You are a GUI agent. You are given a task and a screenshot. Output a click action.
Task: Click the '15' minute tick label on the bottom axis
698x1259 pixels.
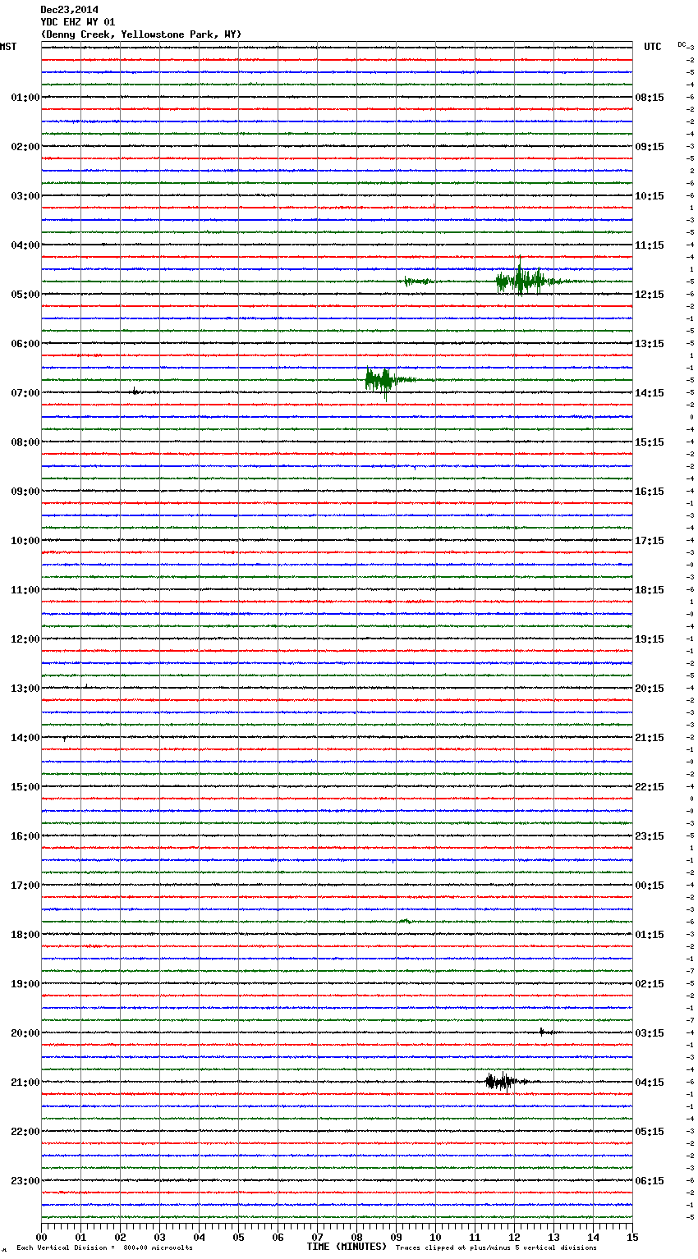click(x=632, y=1237)
